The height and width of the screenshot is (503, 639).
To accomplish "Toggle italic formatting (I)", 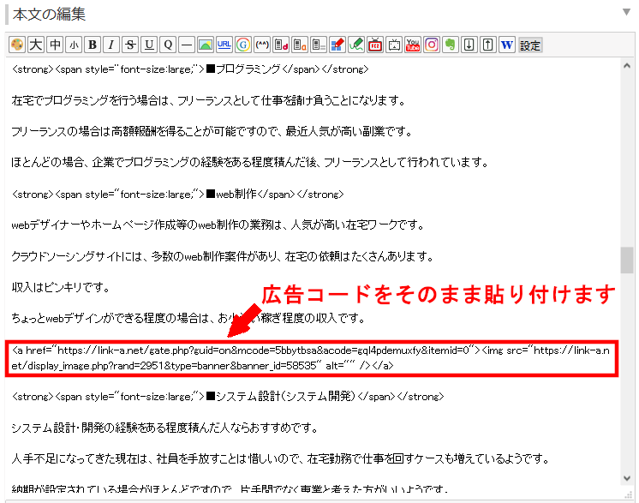I will click(x=111, y=45).
